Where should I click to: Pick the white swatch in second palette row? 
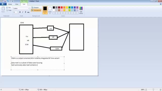54,10
